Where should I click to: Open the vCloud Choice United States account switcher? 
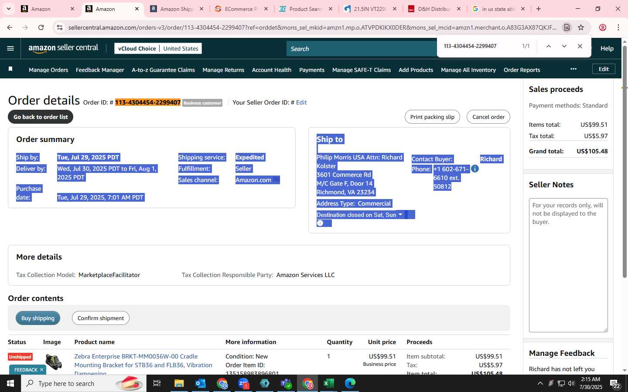158,48
